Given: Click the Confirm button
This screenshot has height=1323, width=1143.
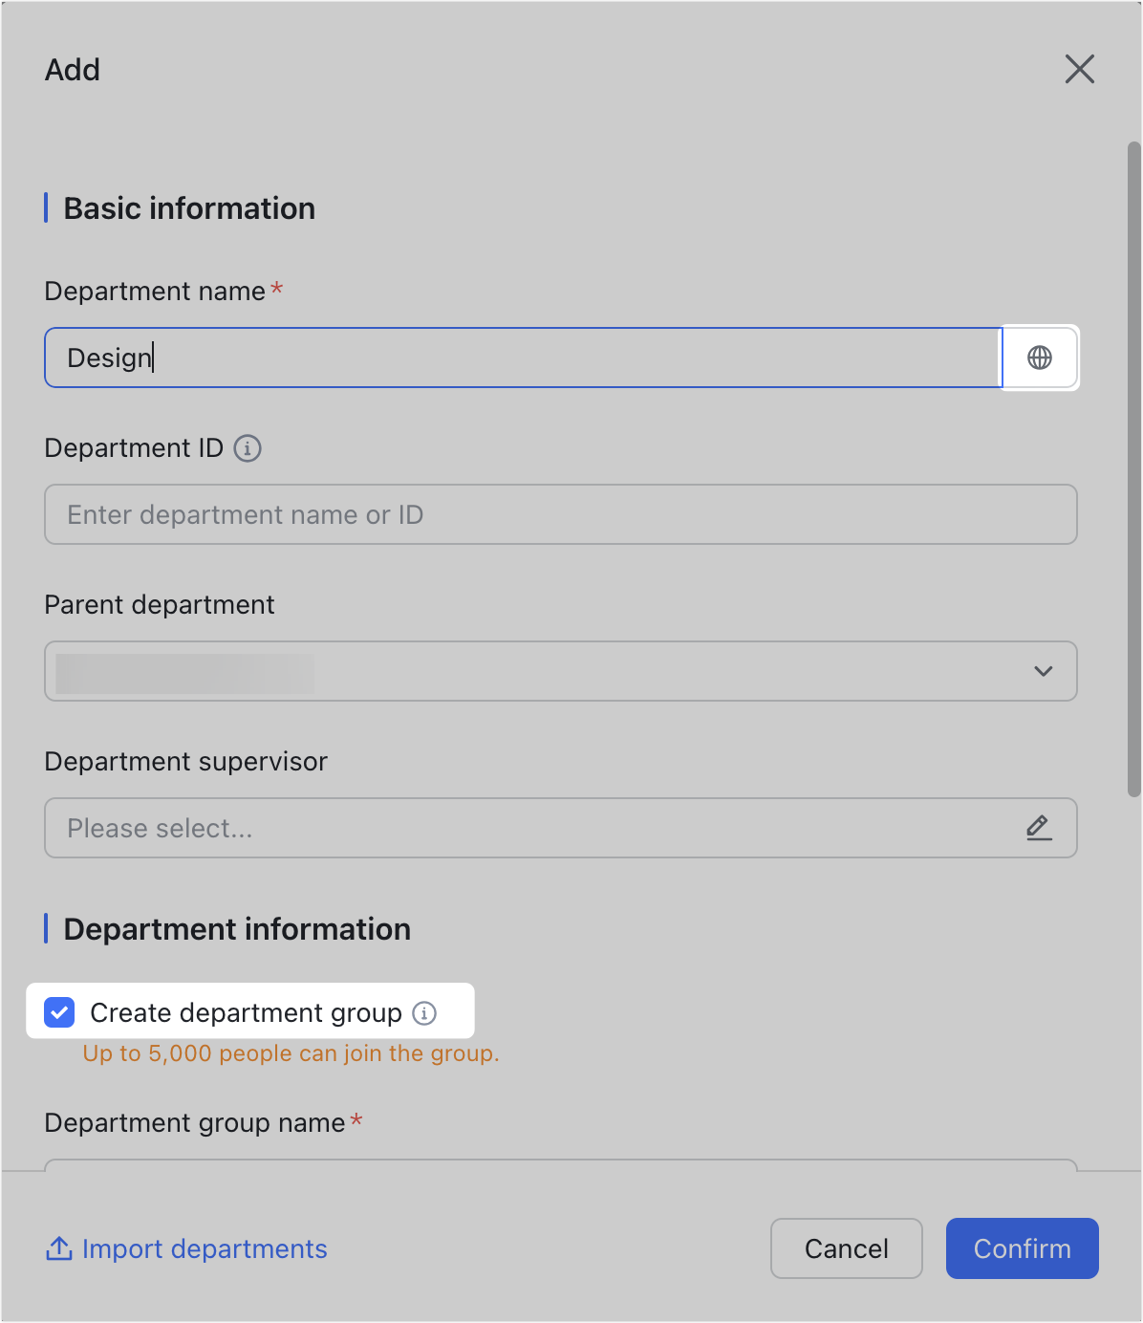Looking at the screenshot, I should [1022, 1248].
